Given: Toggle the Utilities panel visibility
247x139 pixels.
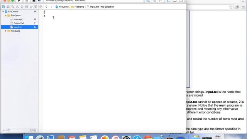Looking at the screenshot, I should [x=181, y=1].
